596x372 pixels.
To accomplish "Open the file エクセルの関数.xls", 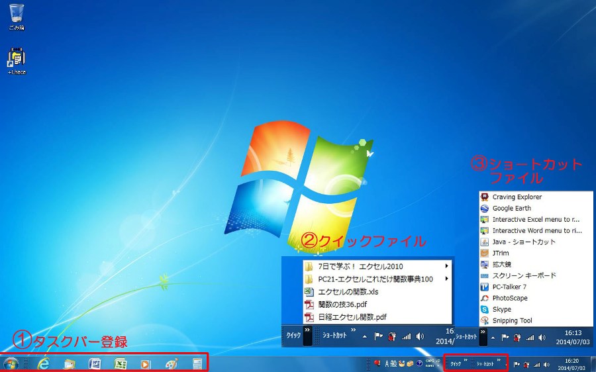I will tap(377, 291).
